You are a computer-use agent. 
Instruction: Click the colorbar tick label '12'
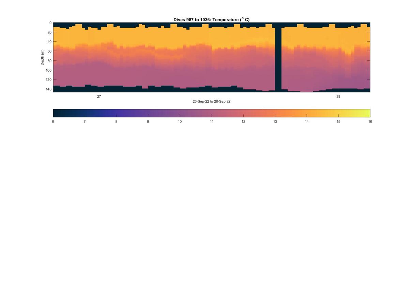tap(243, 121)
